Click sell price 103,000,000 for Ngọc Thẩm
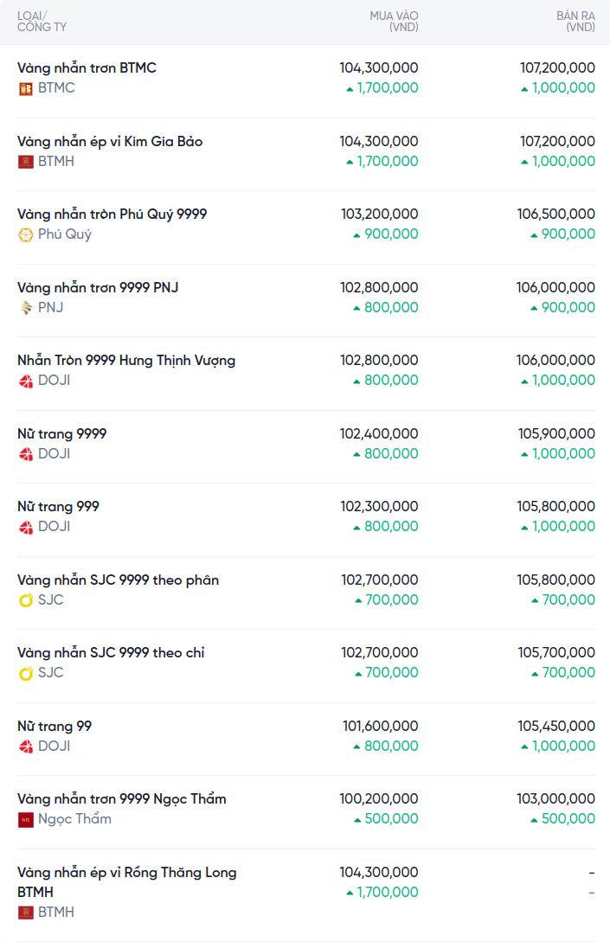 pyautogui.click(x=555, y=799)
